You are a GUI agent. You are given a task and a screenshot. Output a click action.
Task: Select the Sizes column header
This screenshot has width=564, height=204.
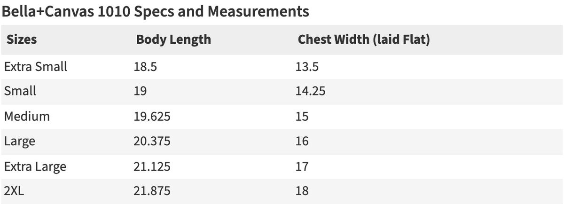(22, 39)
